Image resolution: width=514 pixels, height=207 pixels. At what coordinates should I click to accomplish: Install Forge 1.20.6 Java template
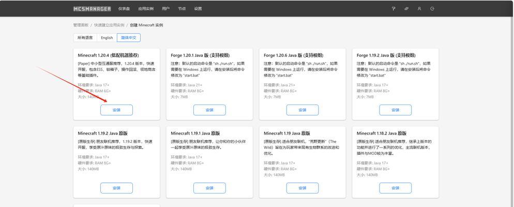click(x=302, y=110)
